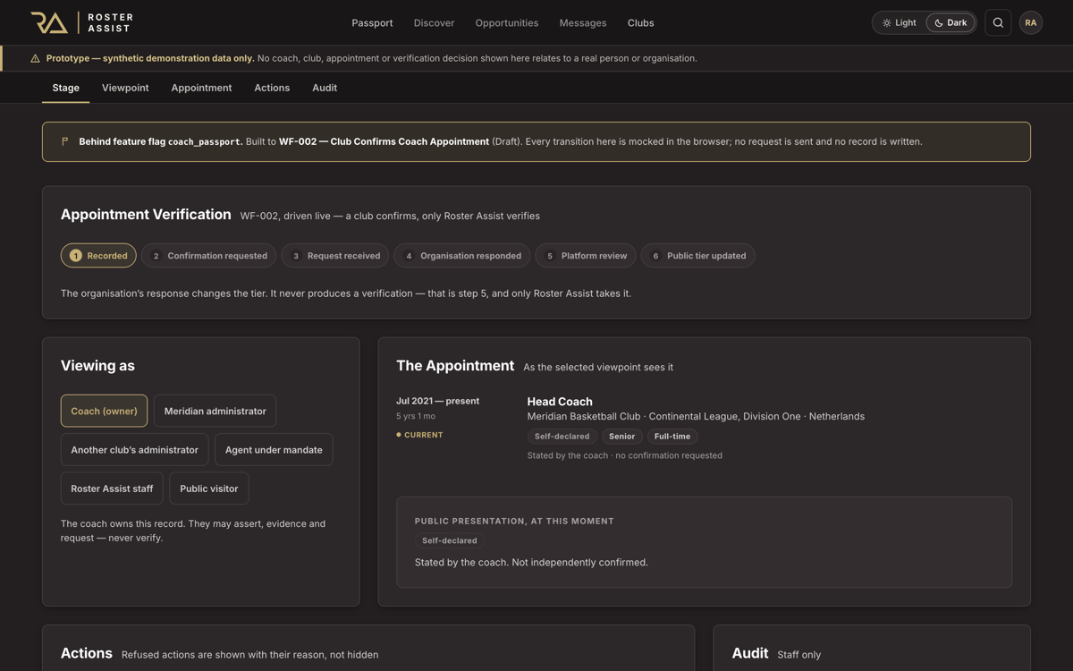
Task: Select step 1 Recorded
Action: coord(98,256)
